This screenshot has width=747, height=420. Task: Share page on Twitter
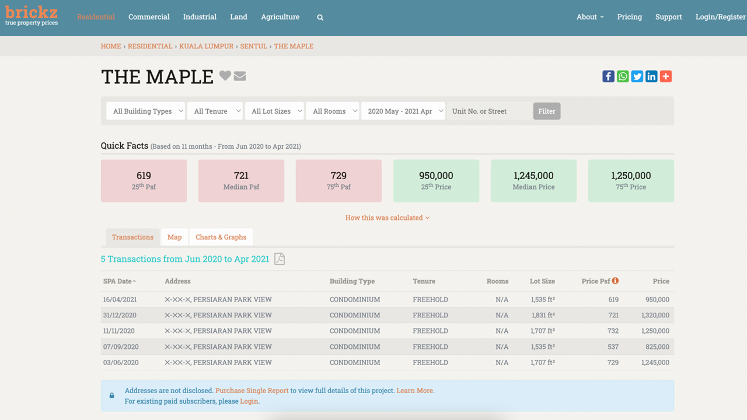pyautogui.click(x=637, y=76)
